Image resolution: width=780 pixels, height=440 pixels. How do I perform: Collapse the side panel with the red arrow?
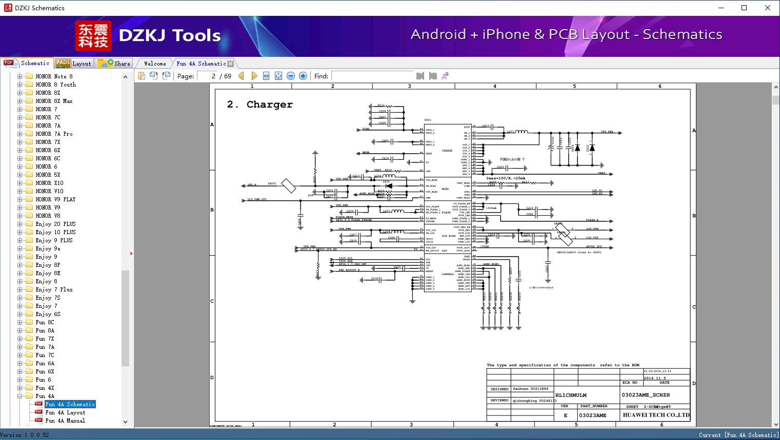pos(131,253)
